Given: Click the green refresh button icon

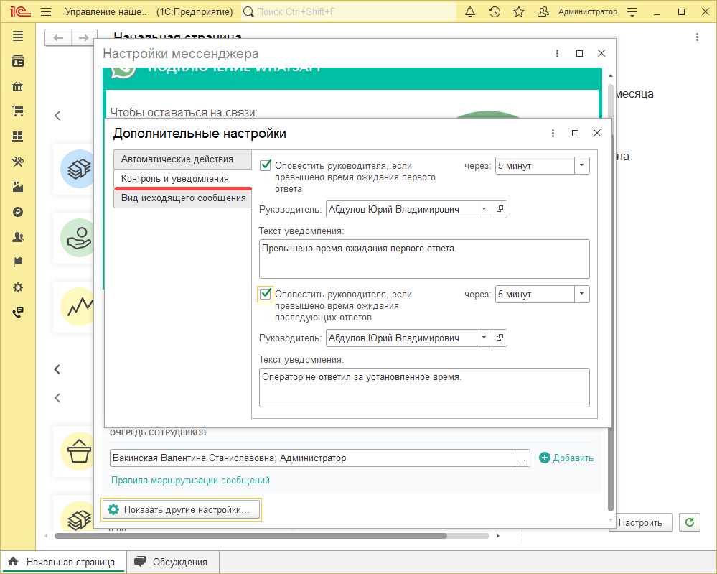Looking at the screenshot, I should click(690, 522).
